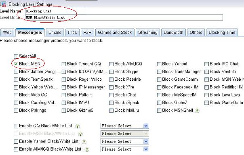Tick Block Gizmo5 checkbox
This screenshot has height=155, width=244.
pos(64,111)
